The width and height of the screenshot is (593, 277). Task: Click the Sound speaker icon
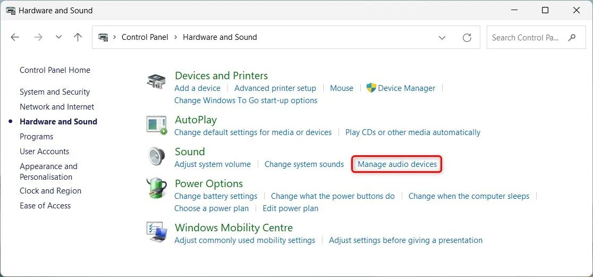point(156,157)
